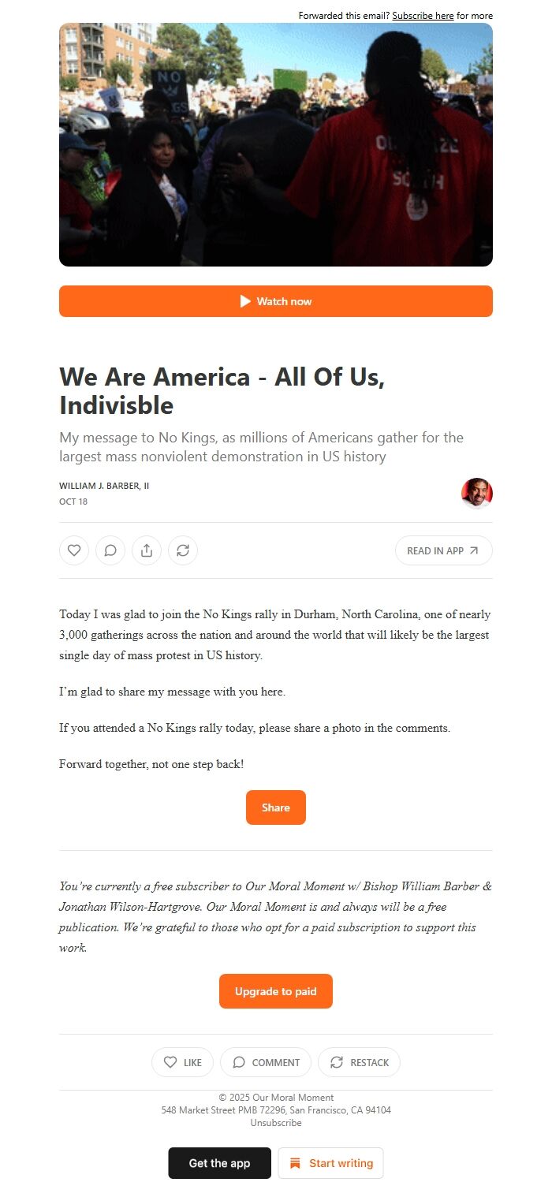Click the heart like icon below the byline

pos(74,550)
